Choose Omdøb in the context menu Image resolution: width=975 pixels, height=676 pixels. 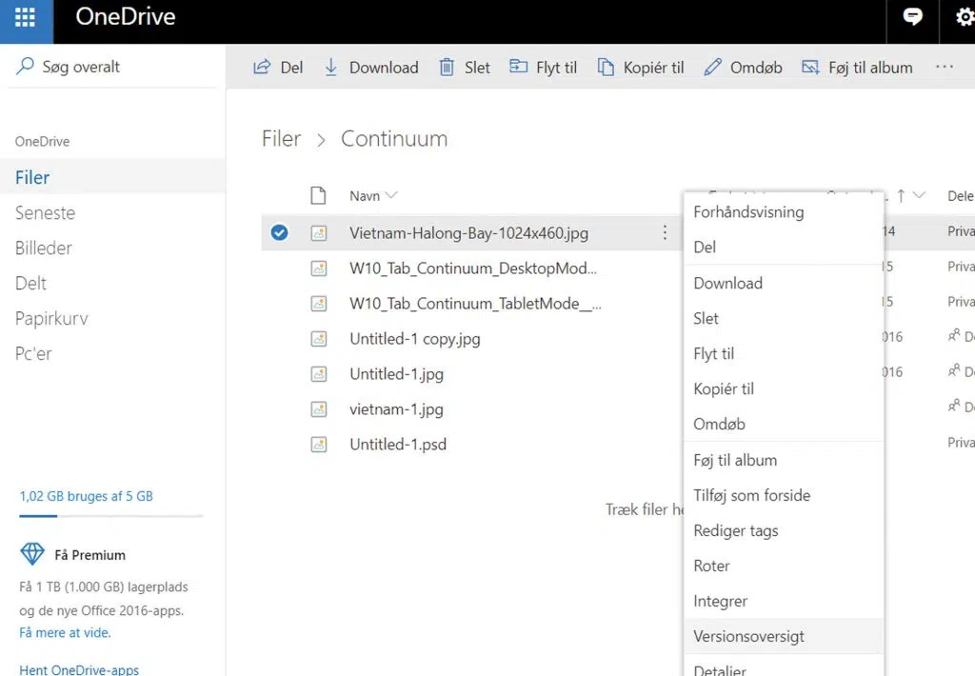coord(784,424)
